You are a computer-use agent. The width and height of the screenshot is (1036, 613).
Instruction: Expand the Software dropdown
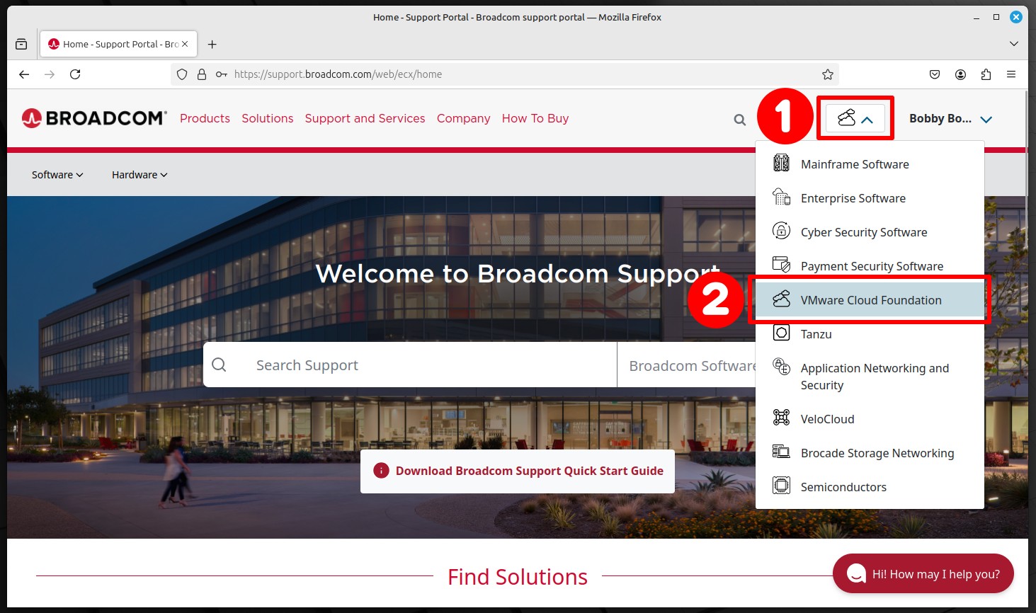[57, 175]
